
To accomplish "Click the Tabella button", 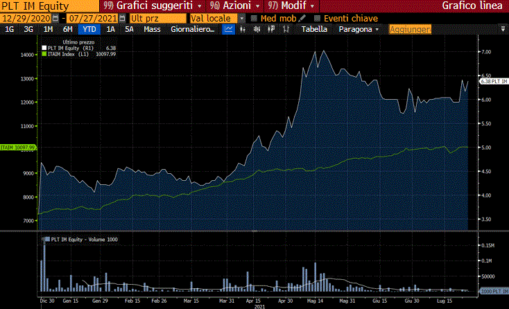I will point(314,29).
